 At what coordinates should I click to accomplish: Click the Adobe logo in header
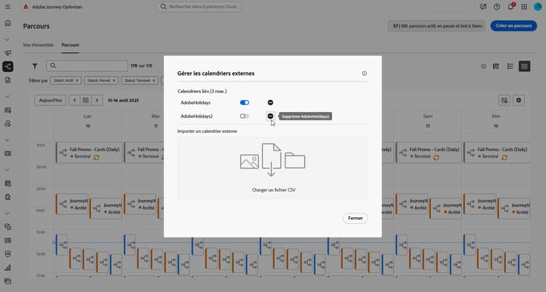pos(25,7)
